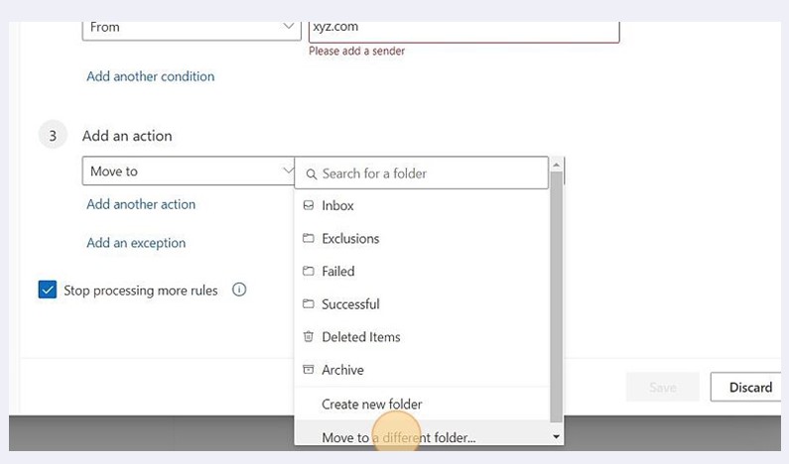Click Add another condition link
This screenshot has width=789, height=464.
(151, 76)
